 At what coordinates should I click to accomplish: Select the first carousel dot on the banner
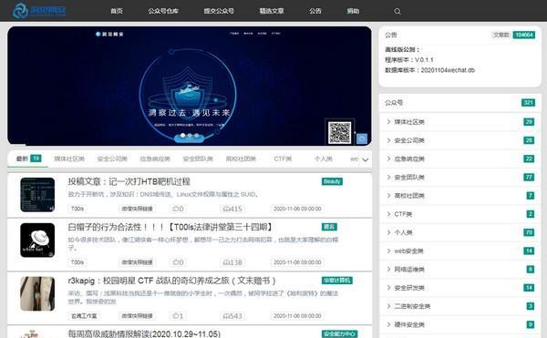[x=182, y=135]
